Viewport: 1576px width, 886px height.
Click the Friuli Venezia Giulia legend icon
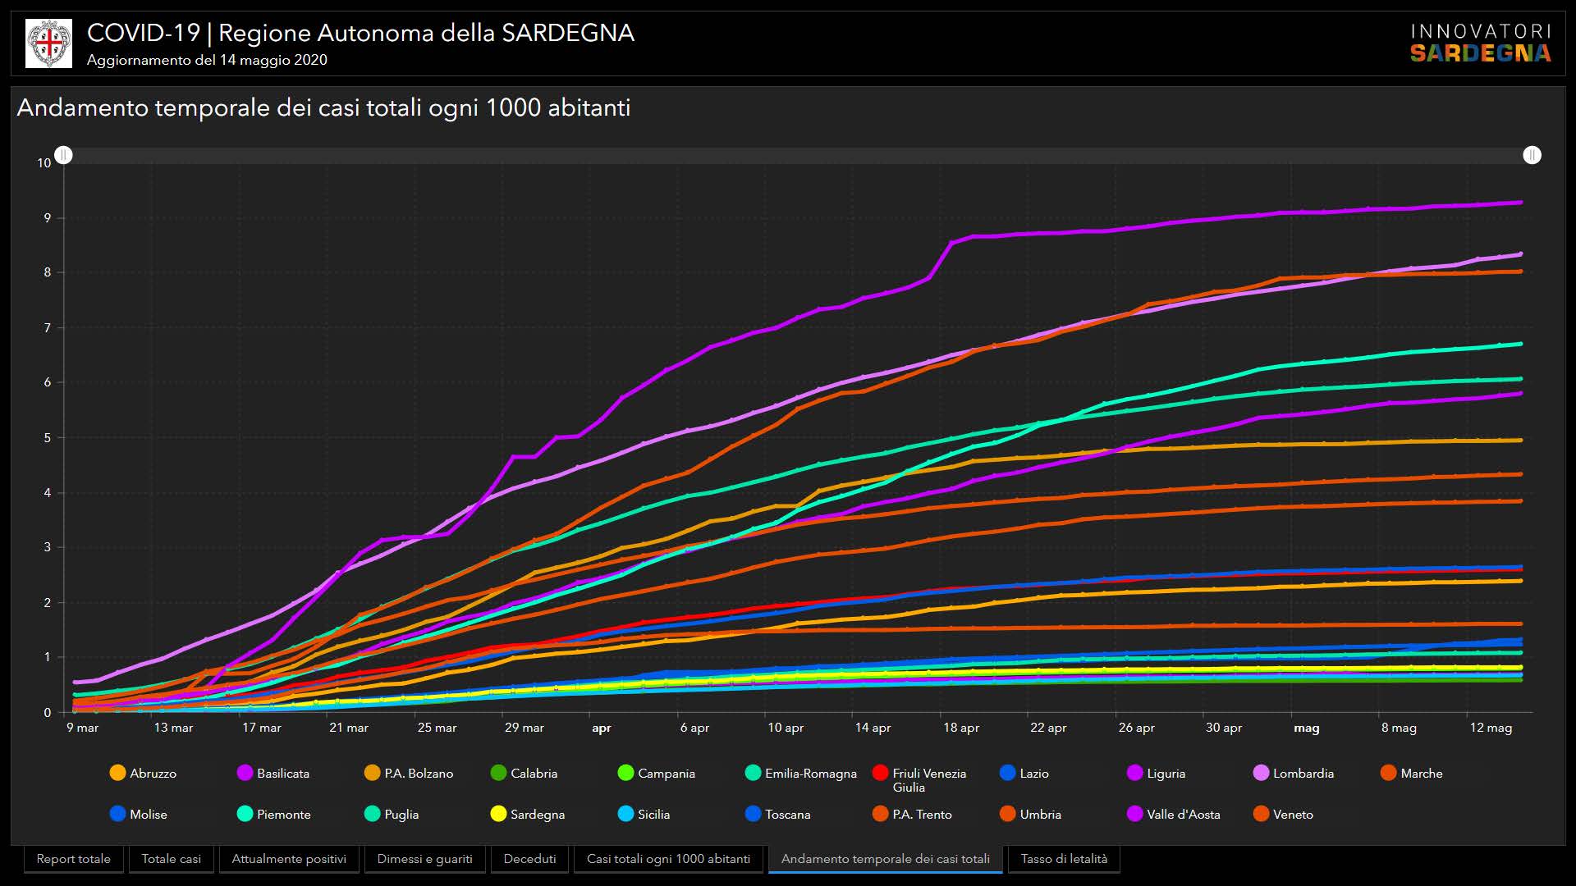pos(881,773)
